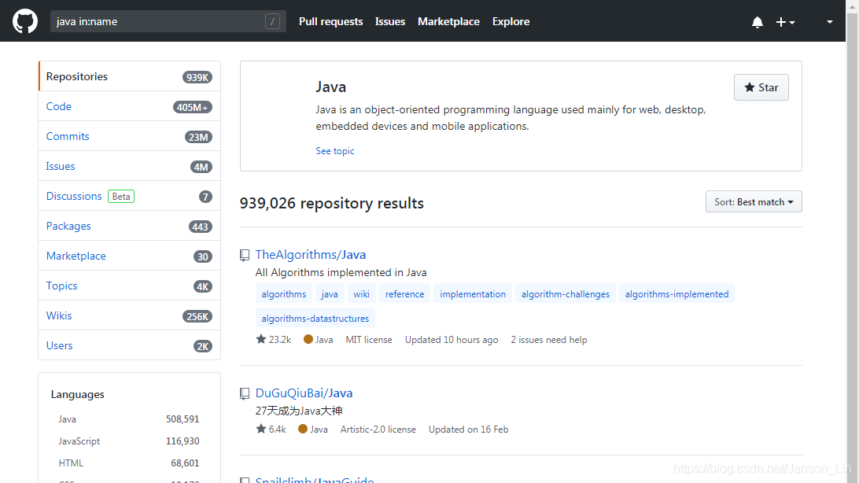
Task: Click the java topic tag
Action: pyautogui.click(x=330, y=294)
